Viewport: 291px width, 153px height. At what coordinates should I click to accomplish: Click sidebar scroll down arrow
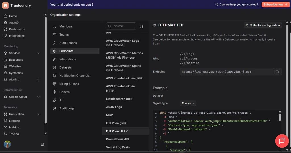[45, 133]
